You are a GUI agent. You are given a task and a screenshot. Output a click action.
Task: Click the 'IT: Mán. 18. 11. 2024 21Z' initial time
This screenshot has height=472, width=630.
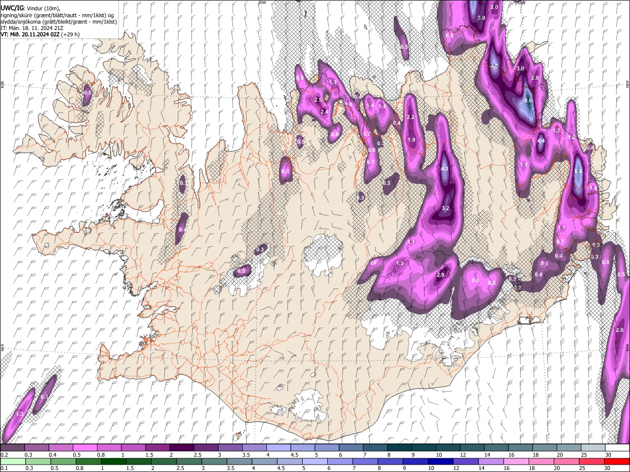(31, 28)
